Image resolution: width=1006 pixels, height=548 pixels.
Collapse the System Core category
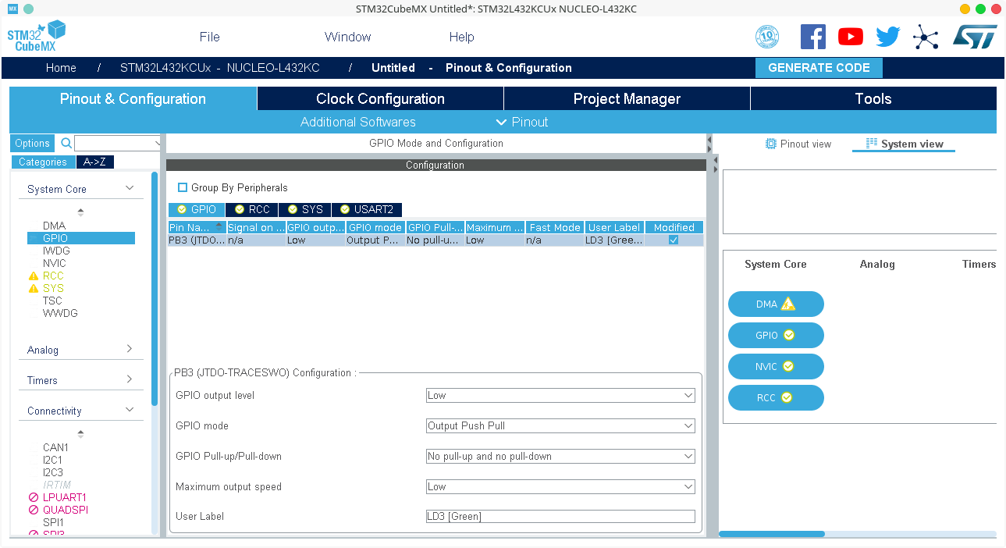(130, 188)
